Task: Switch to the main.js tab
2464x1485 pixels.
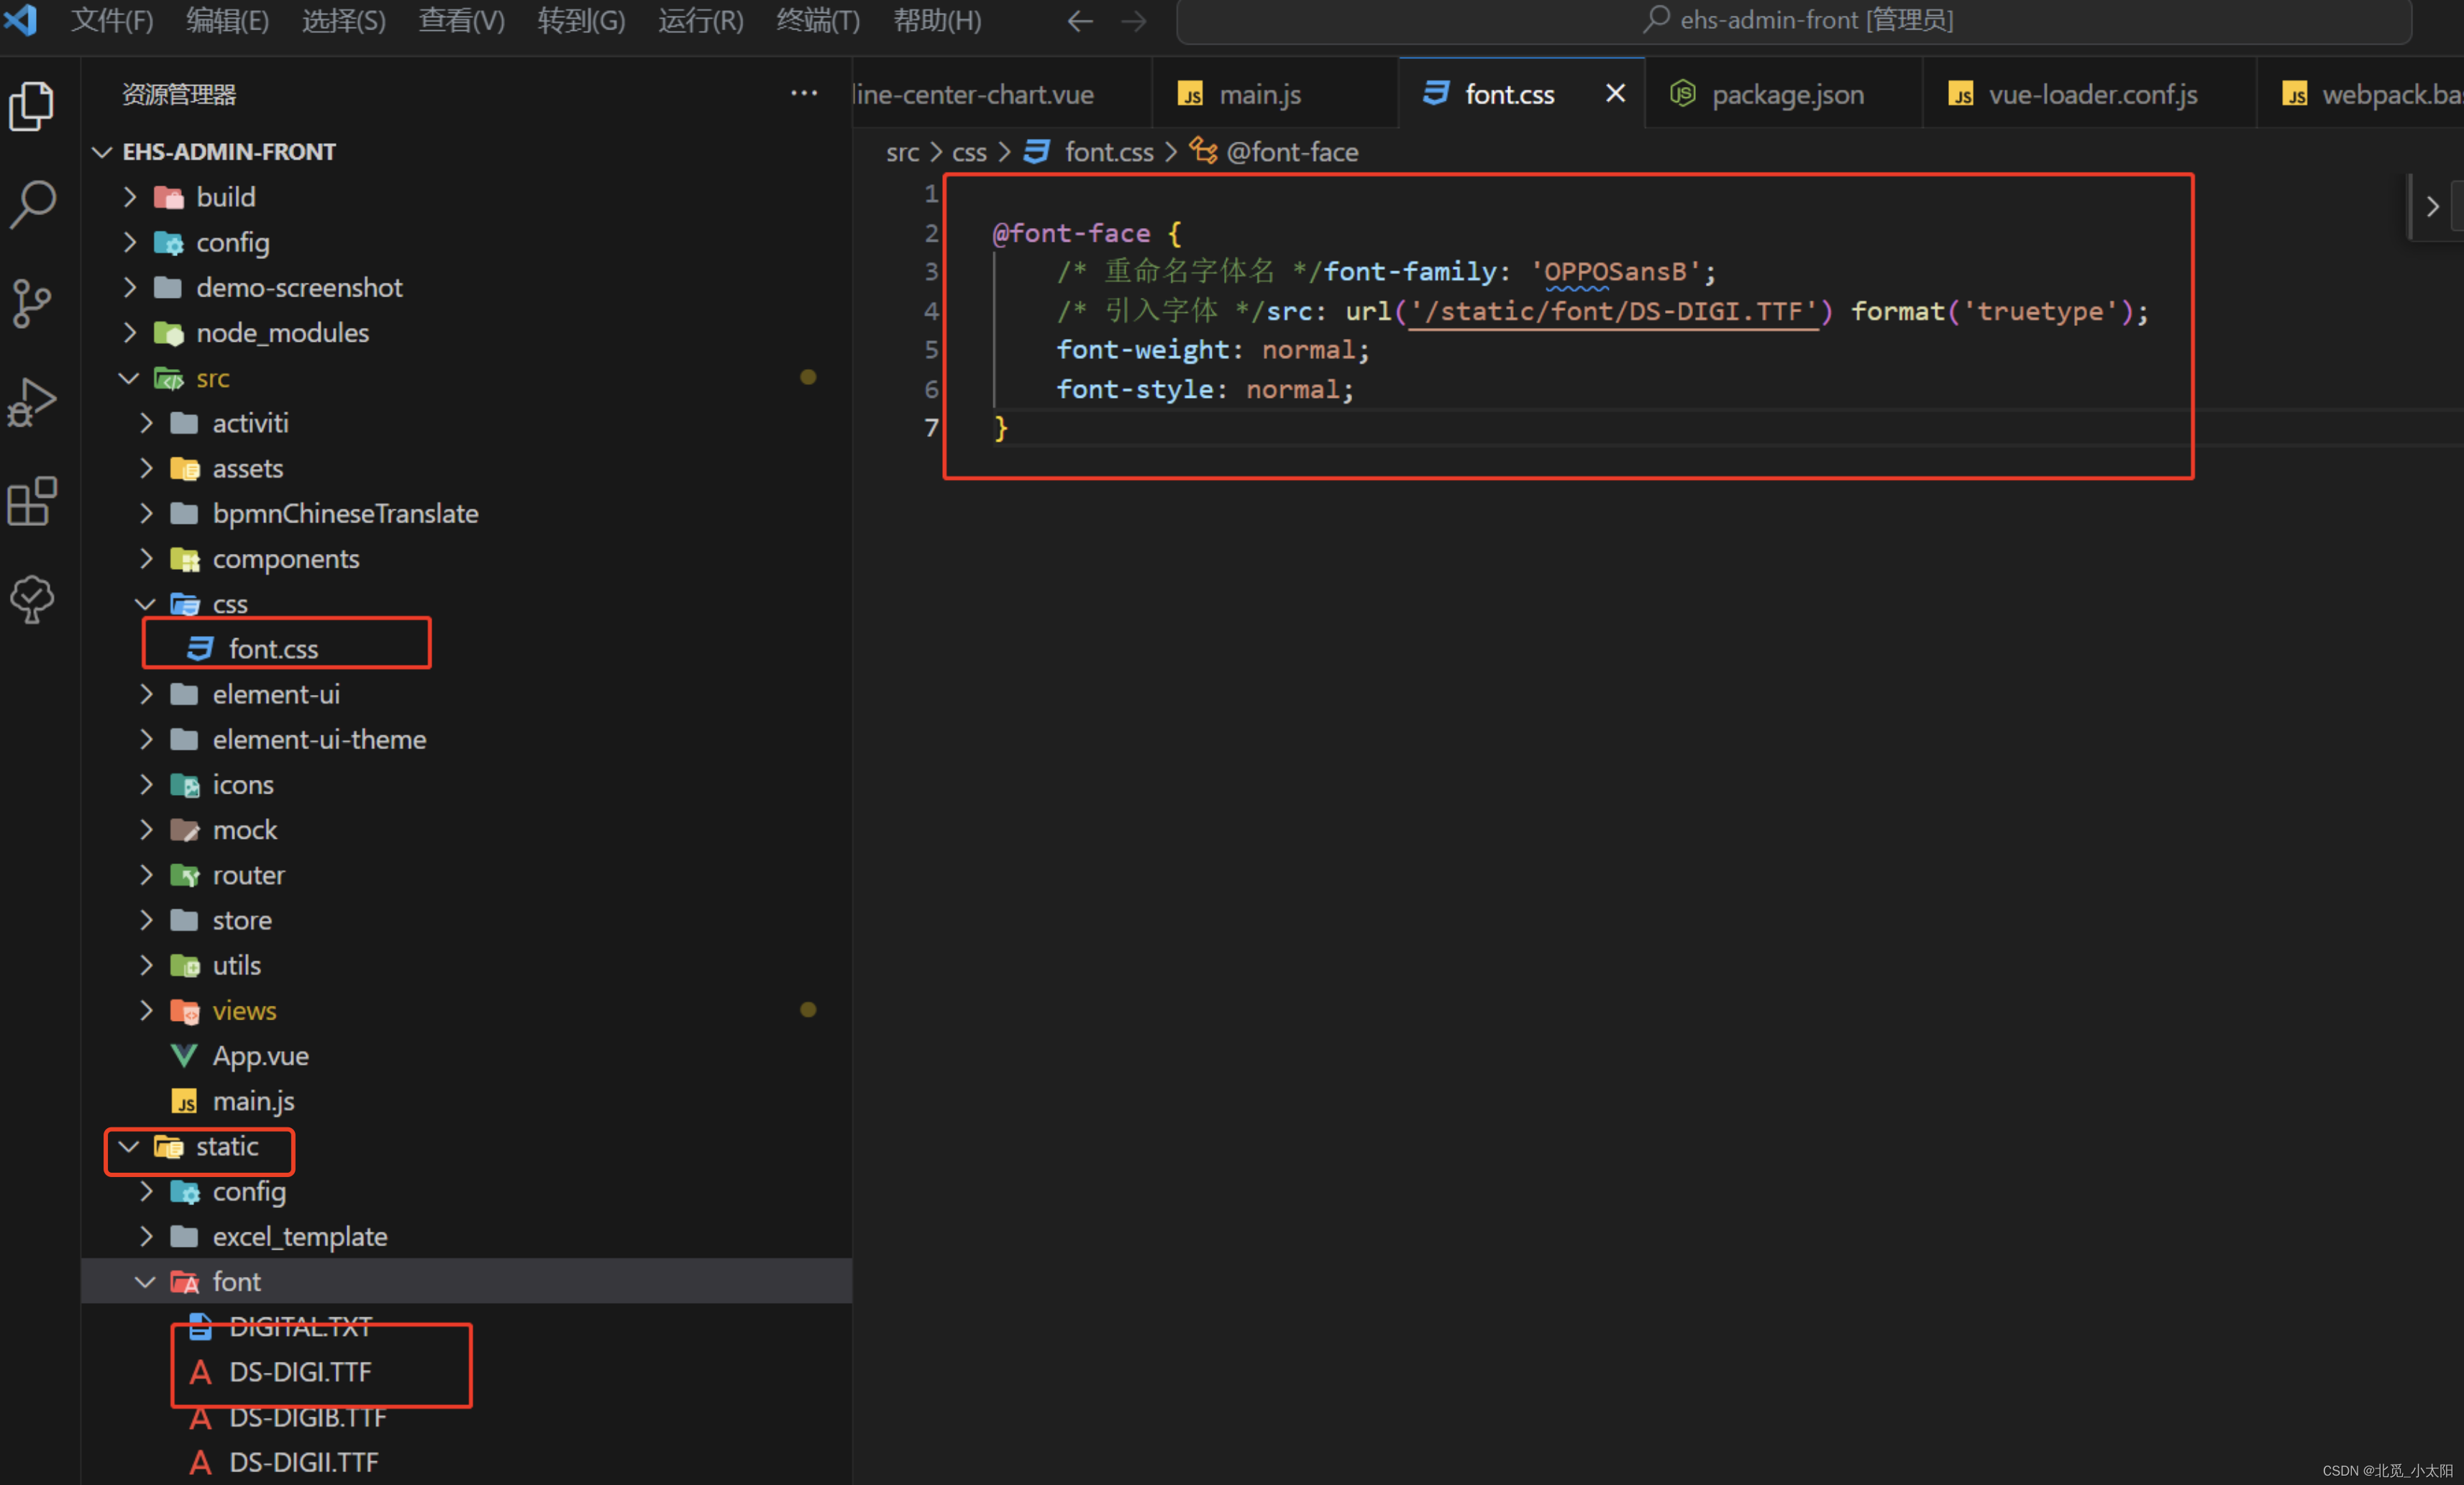Action: pos(1259,94)
